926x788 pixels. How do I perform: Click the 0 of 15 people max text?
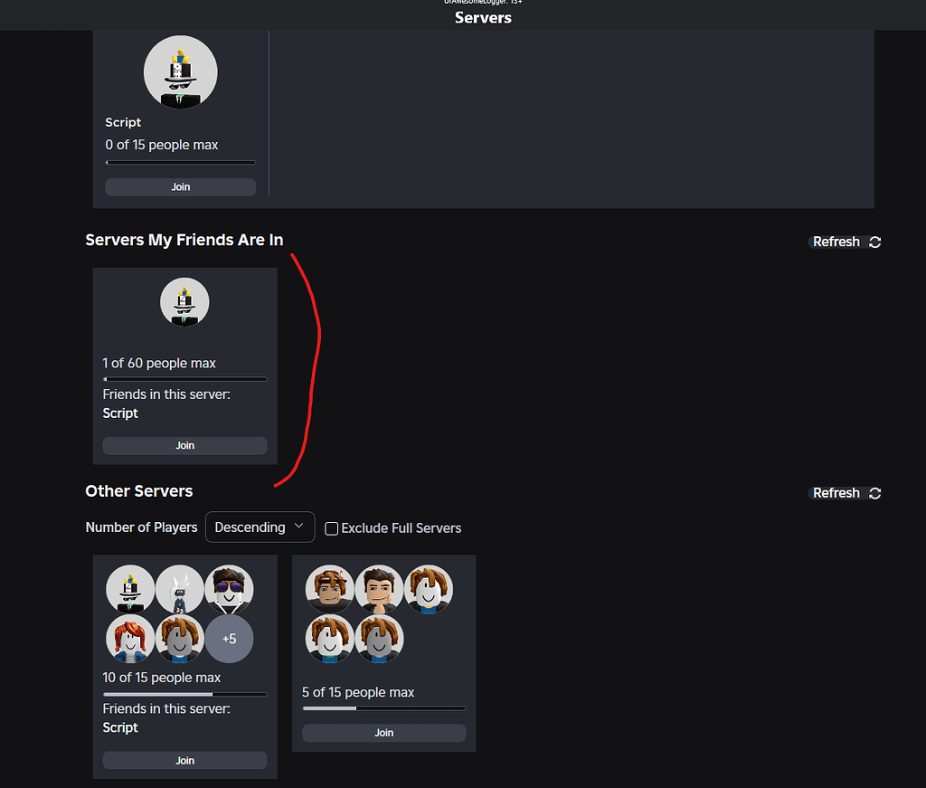[x=162, y=145]
